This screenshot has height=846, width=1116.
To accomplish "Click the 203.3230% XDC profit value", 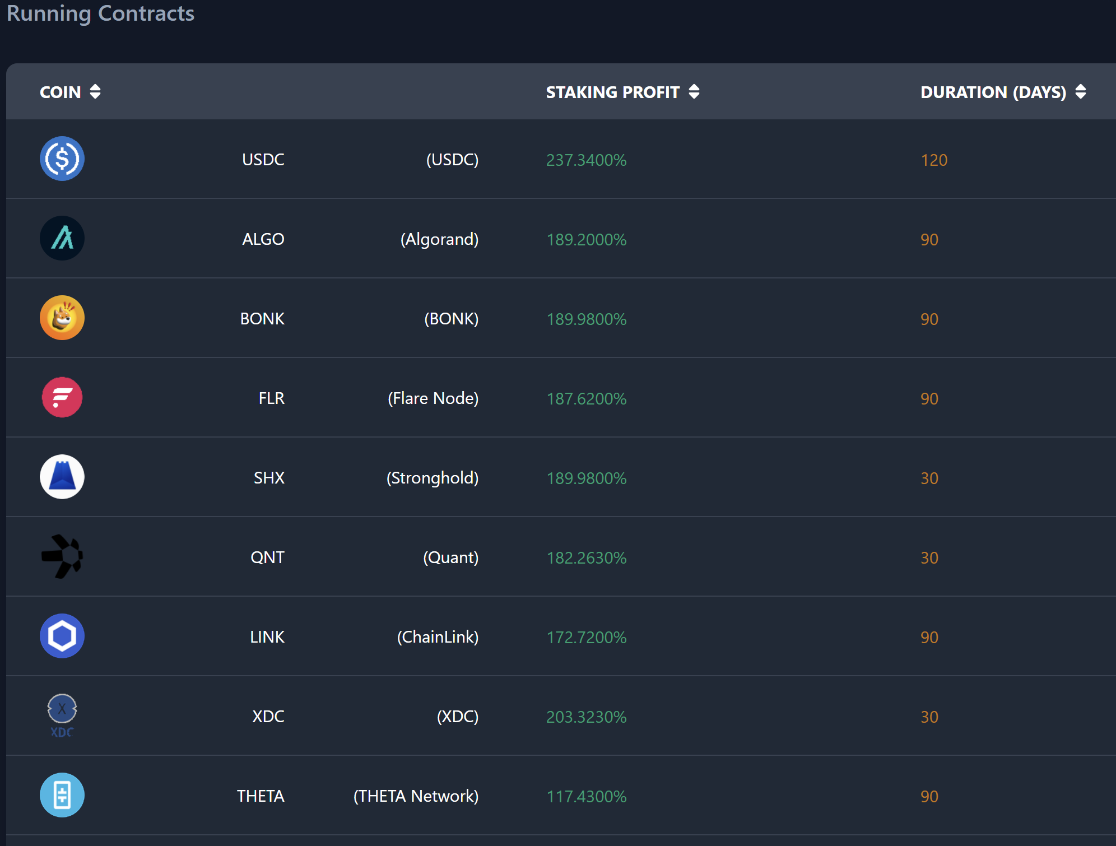I will coord(586,717).
